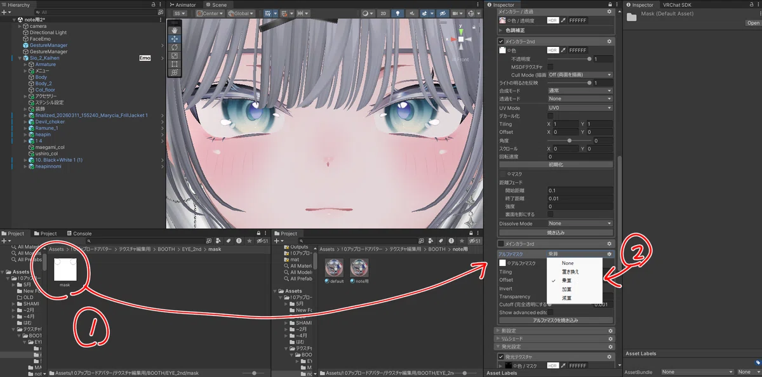Choose 減算 in alpha mask mode menu
This screenshot has width=762, height=377.
(566, 298)
